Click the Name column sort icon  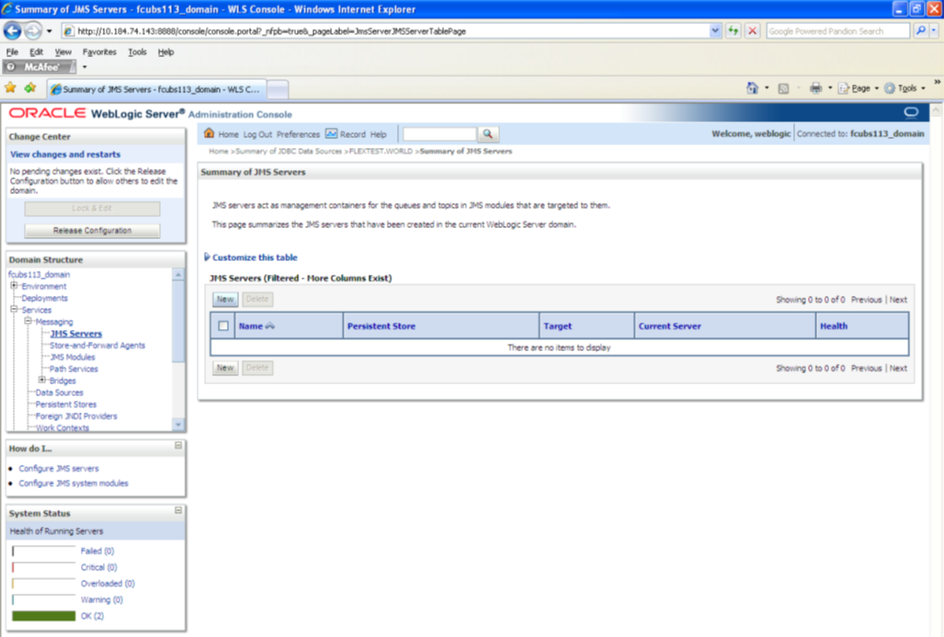coord(270,325)
